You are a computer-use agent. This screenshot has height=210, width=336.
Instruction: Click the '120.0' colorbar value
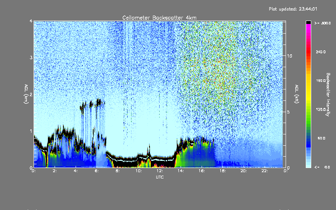point(321,109)
